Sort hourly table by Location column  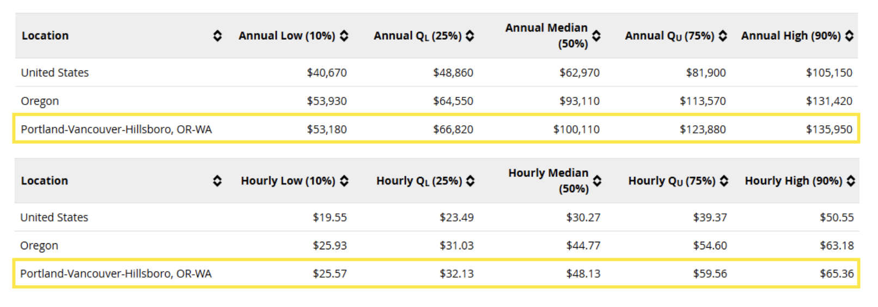click(x=217, y=181)
